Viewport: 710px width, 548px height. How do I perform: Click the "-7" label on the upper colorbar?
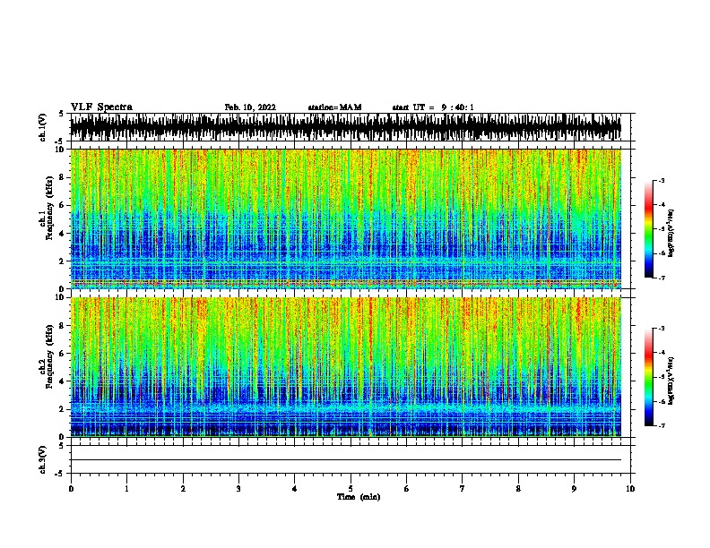click(661, 278)
